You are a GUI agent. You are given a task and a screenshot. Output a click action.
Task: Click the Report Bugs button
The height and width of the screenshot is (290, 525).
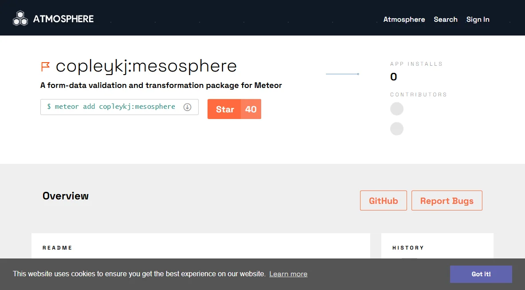tap(447, 200)
